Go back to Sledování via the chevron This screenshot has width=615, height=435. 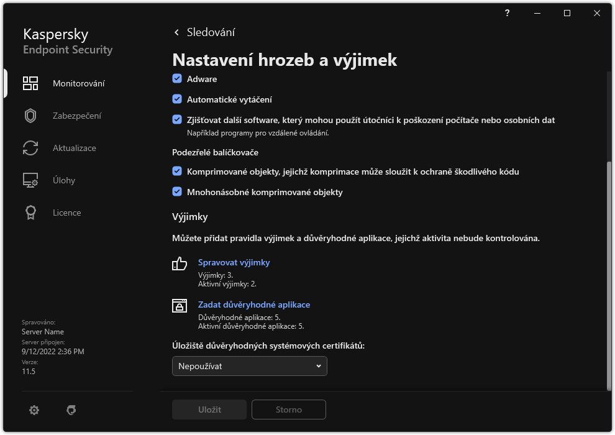pyautogui.click(x=176, y=32)
